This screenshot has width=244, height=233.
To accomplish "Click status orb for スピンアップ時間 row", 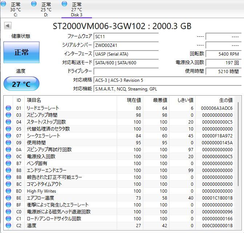I will pos(8,115).
